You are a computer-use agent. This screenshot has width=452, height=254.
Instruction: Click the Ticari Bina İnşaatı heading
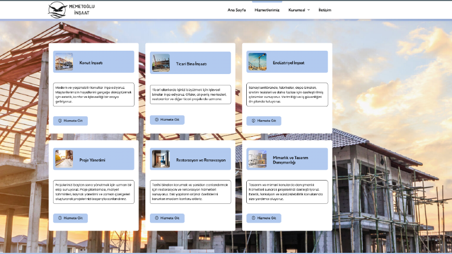[x=192, y=64]
